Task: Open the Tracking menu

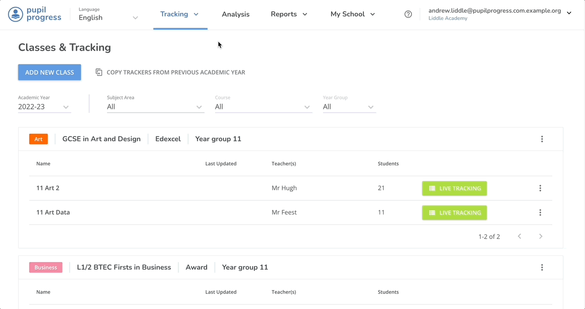Action: coord(179,14)
